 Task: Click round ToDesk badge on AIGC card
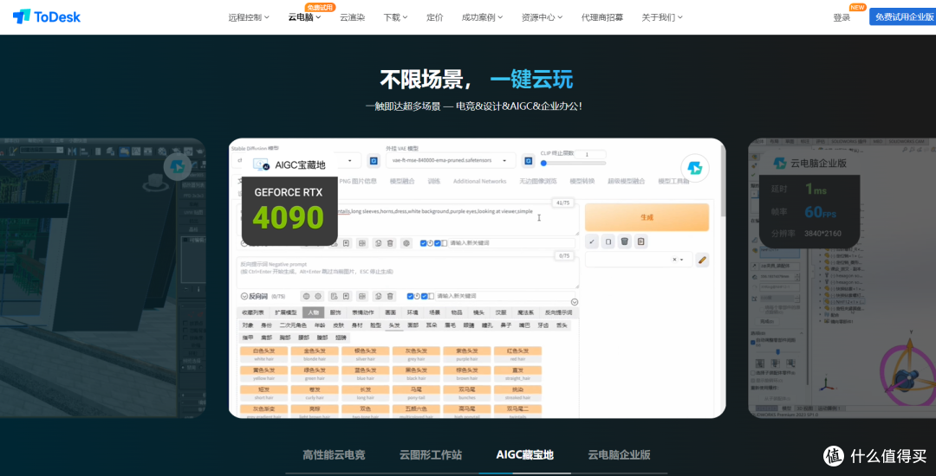click(x=694, y=167)
